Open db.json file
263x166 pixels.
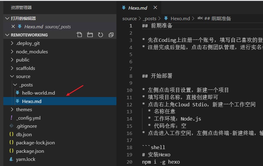pos(24,134)
